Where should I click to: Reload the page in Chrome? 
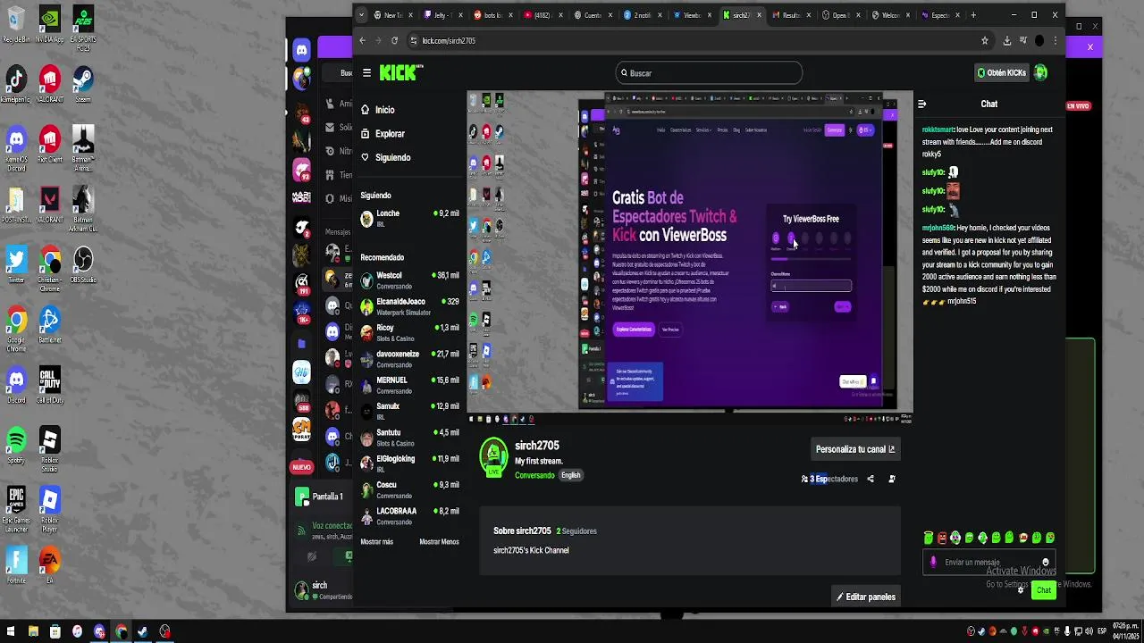394,40
